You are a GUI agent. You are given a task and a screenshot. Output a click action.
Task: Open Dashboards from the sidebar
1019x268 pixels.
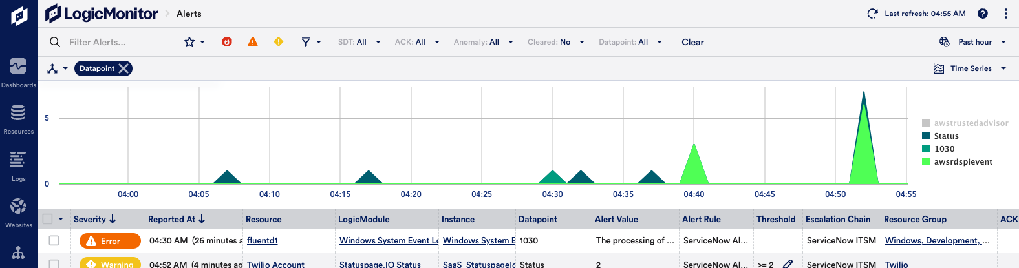tap(18, 72)
